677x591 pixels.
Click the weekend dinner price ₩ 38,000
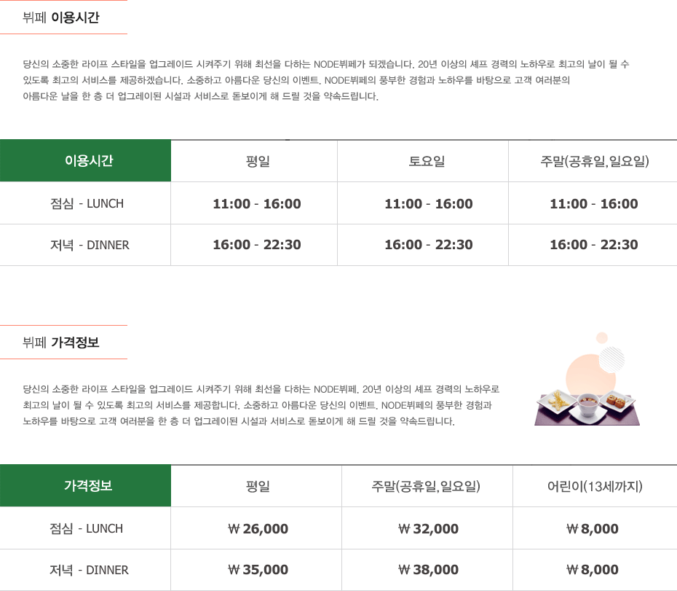[428, 570]
